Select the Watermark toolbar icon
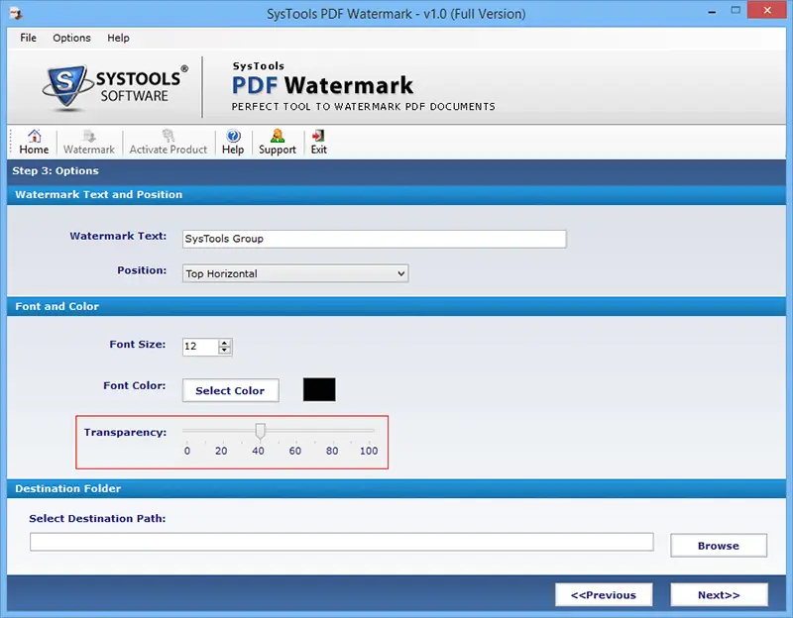Screen dimensions: 793x618 point(89,142)
